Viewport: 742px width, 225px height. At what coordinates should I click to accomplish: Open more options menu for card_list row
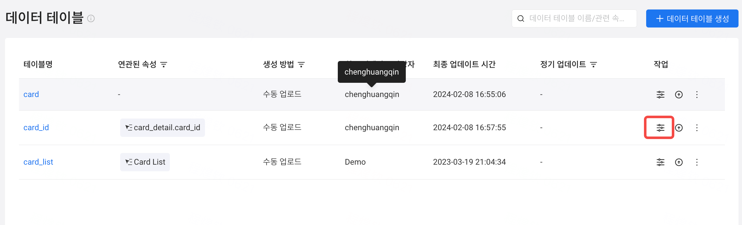[697, 162]
